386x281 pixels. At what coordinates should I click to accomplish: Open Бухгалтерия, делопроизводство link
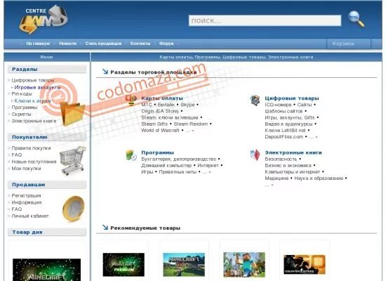tap(179, 159)
